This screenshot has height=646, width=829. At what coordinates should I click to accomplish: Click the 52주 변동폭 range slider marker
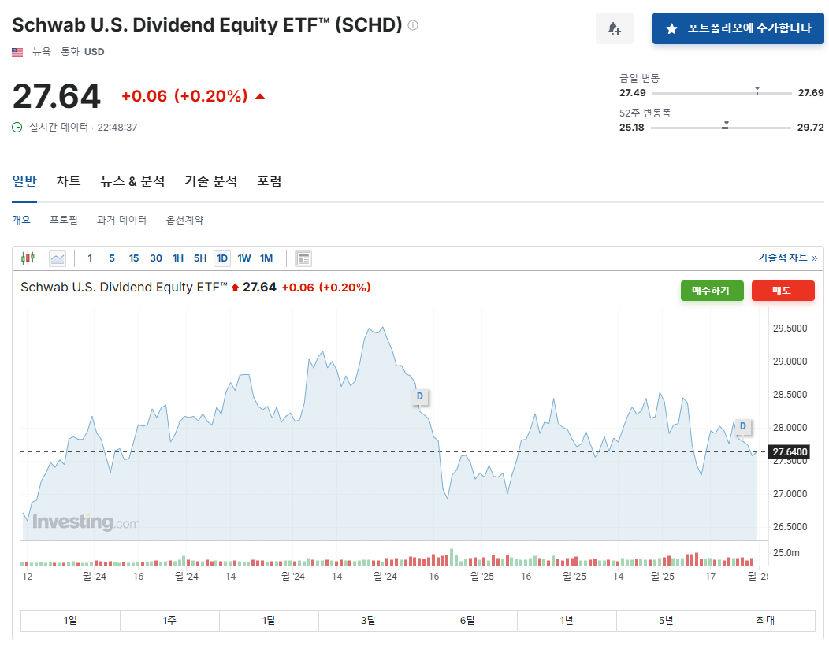pos(725,125)
